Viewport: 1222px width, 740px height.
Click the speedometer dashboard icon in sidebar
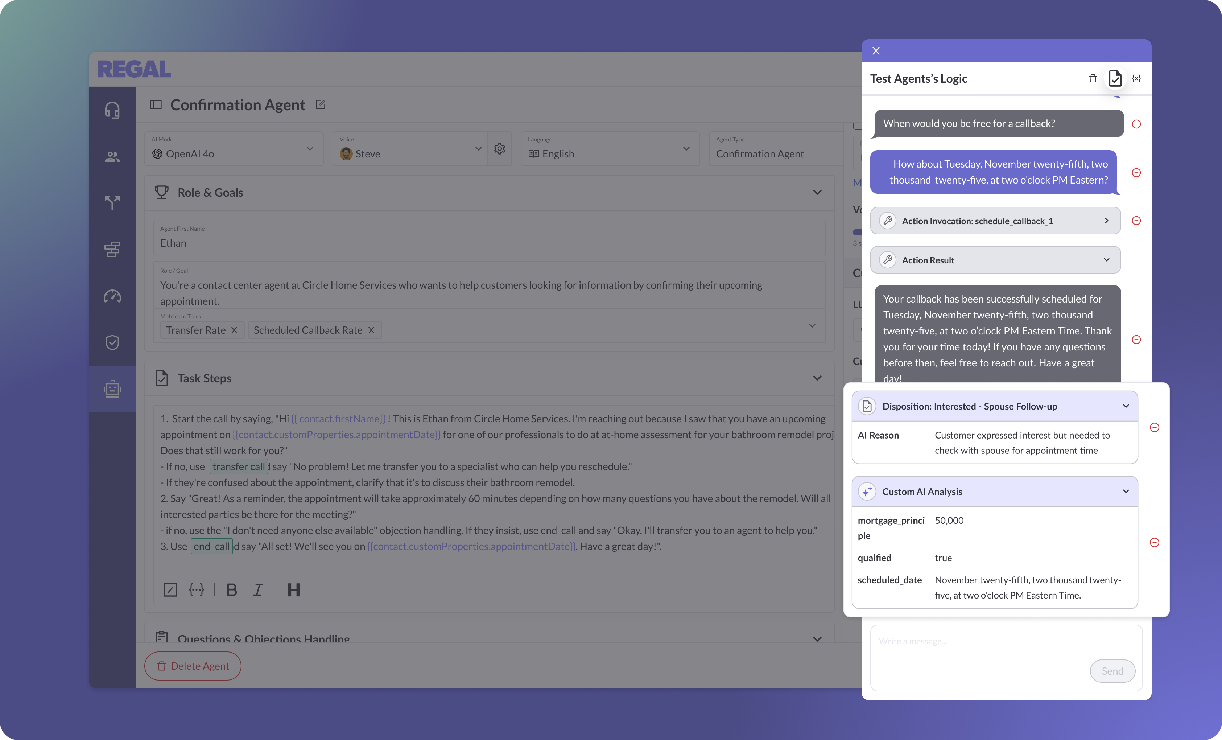[112, 296]
